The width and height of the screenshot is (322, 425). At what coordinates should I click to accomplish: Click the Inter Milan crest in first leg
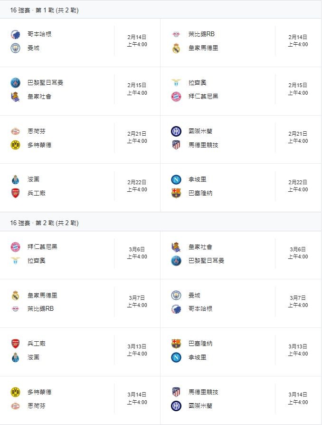176,131
